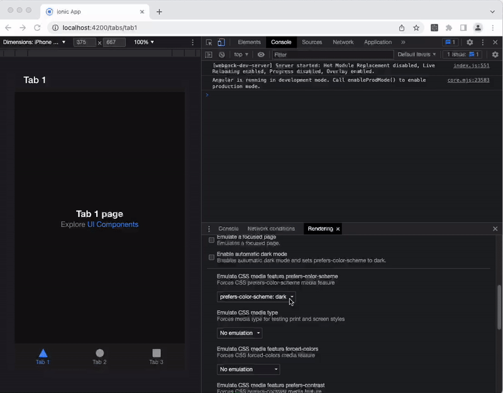Switch to the Network panel tab

coord(343,42)
